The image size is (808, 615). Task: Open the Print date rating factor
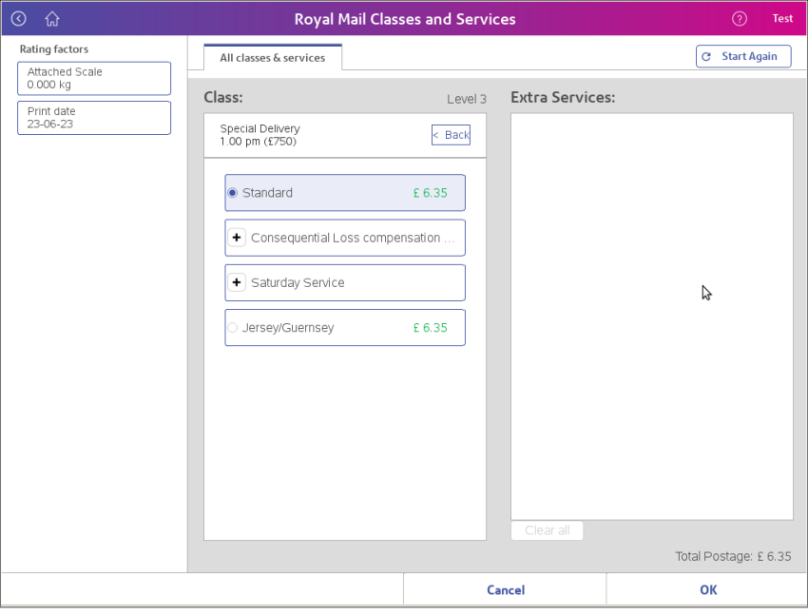[x=94, y=118]
